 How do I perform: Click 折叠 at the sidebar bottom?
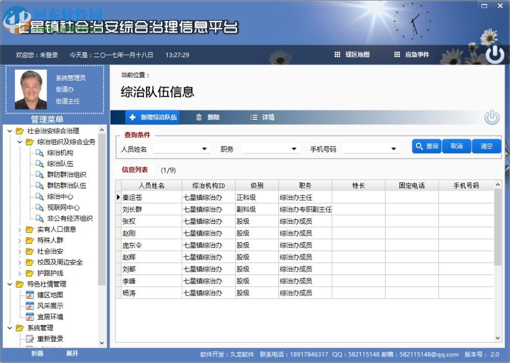[37, 353]
